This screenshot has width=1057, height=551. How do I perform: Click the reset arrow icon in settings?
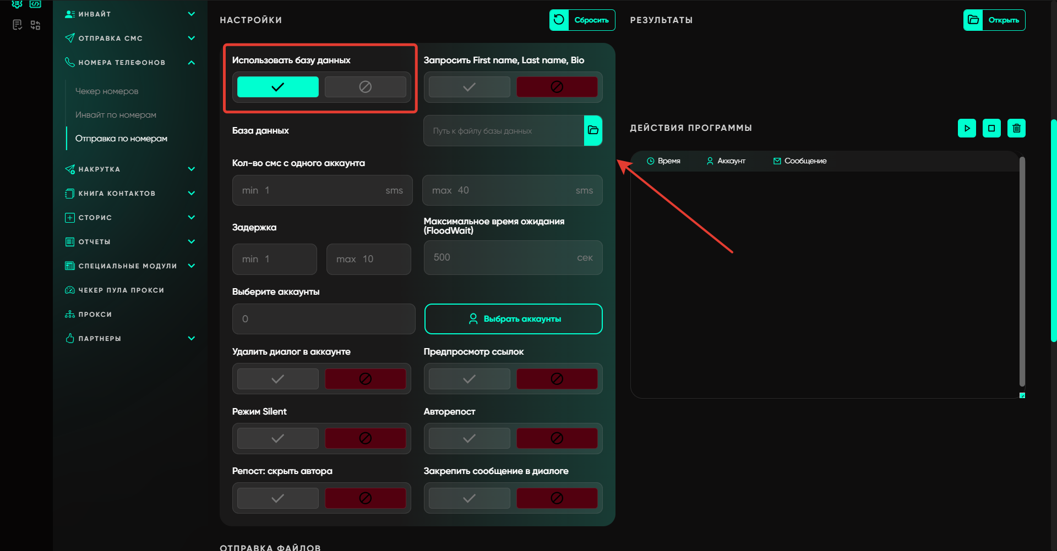tap(559, 20)
